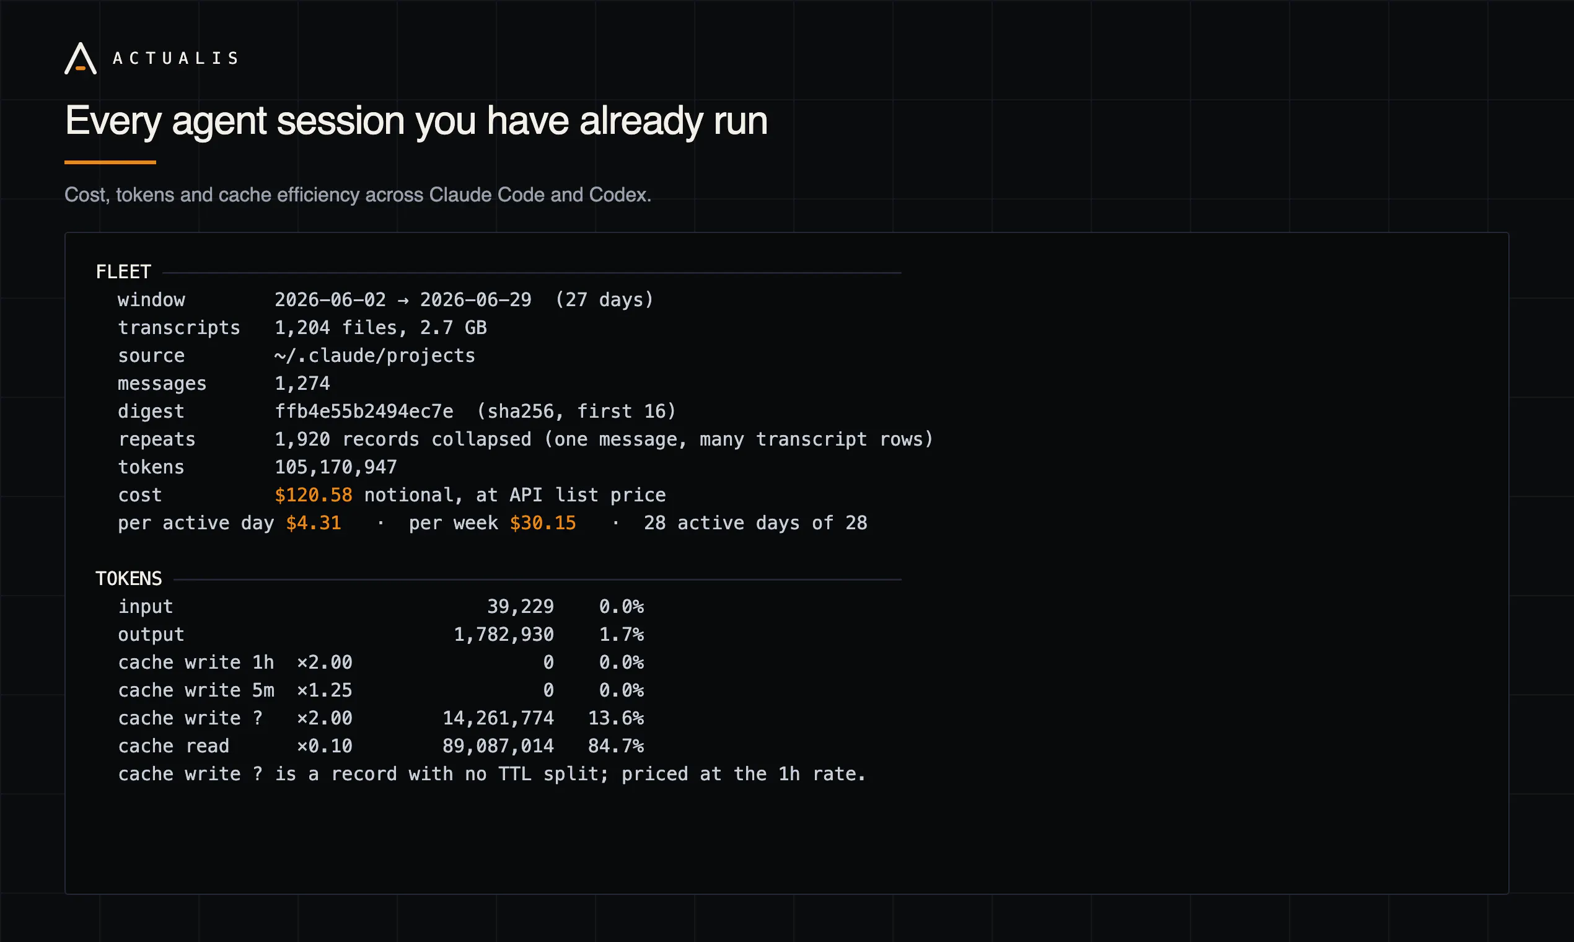Select the messages count 1,274

coord(302,384)
